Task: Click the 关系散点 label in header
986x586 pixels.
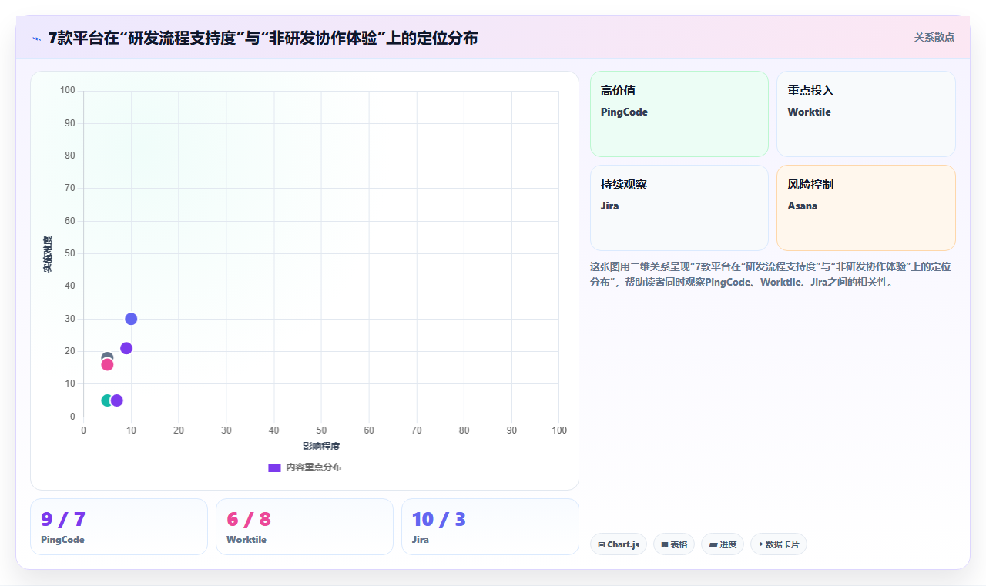Action: point(934,37)
